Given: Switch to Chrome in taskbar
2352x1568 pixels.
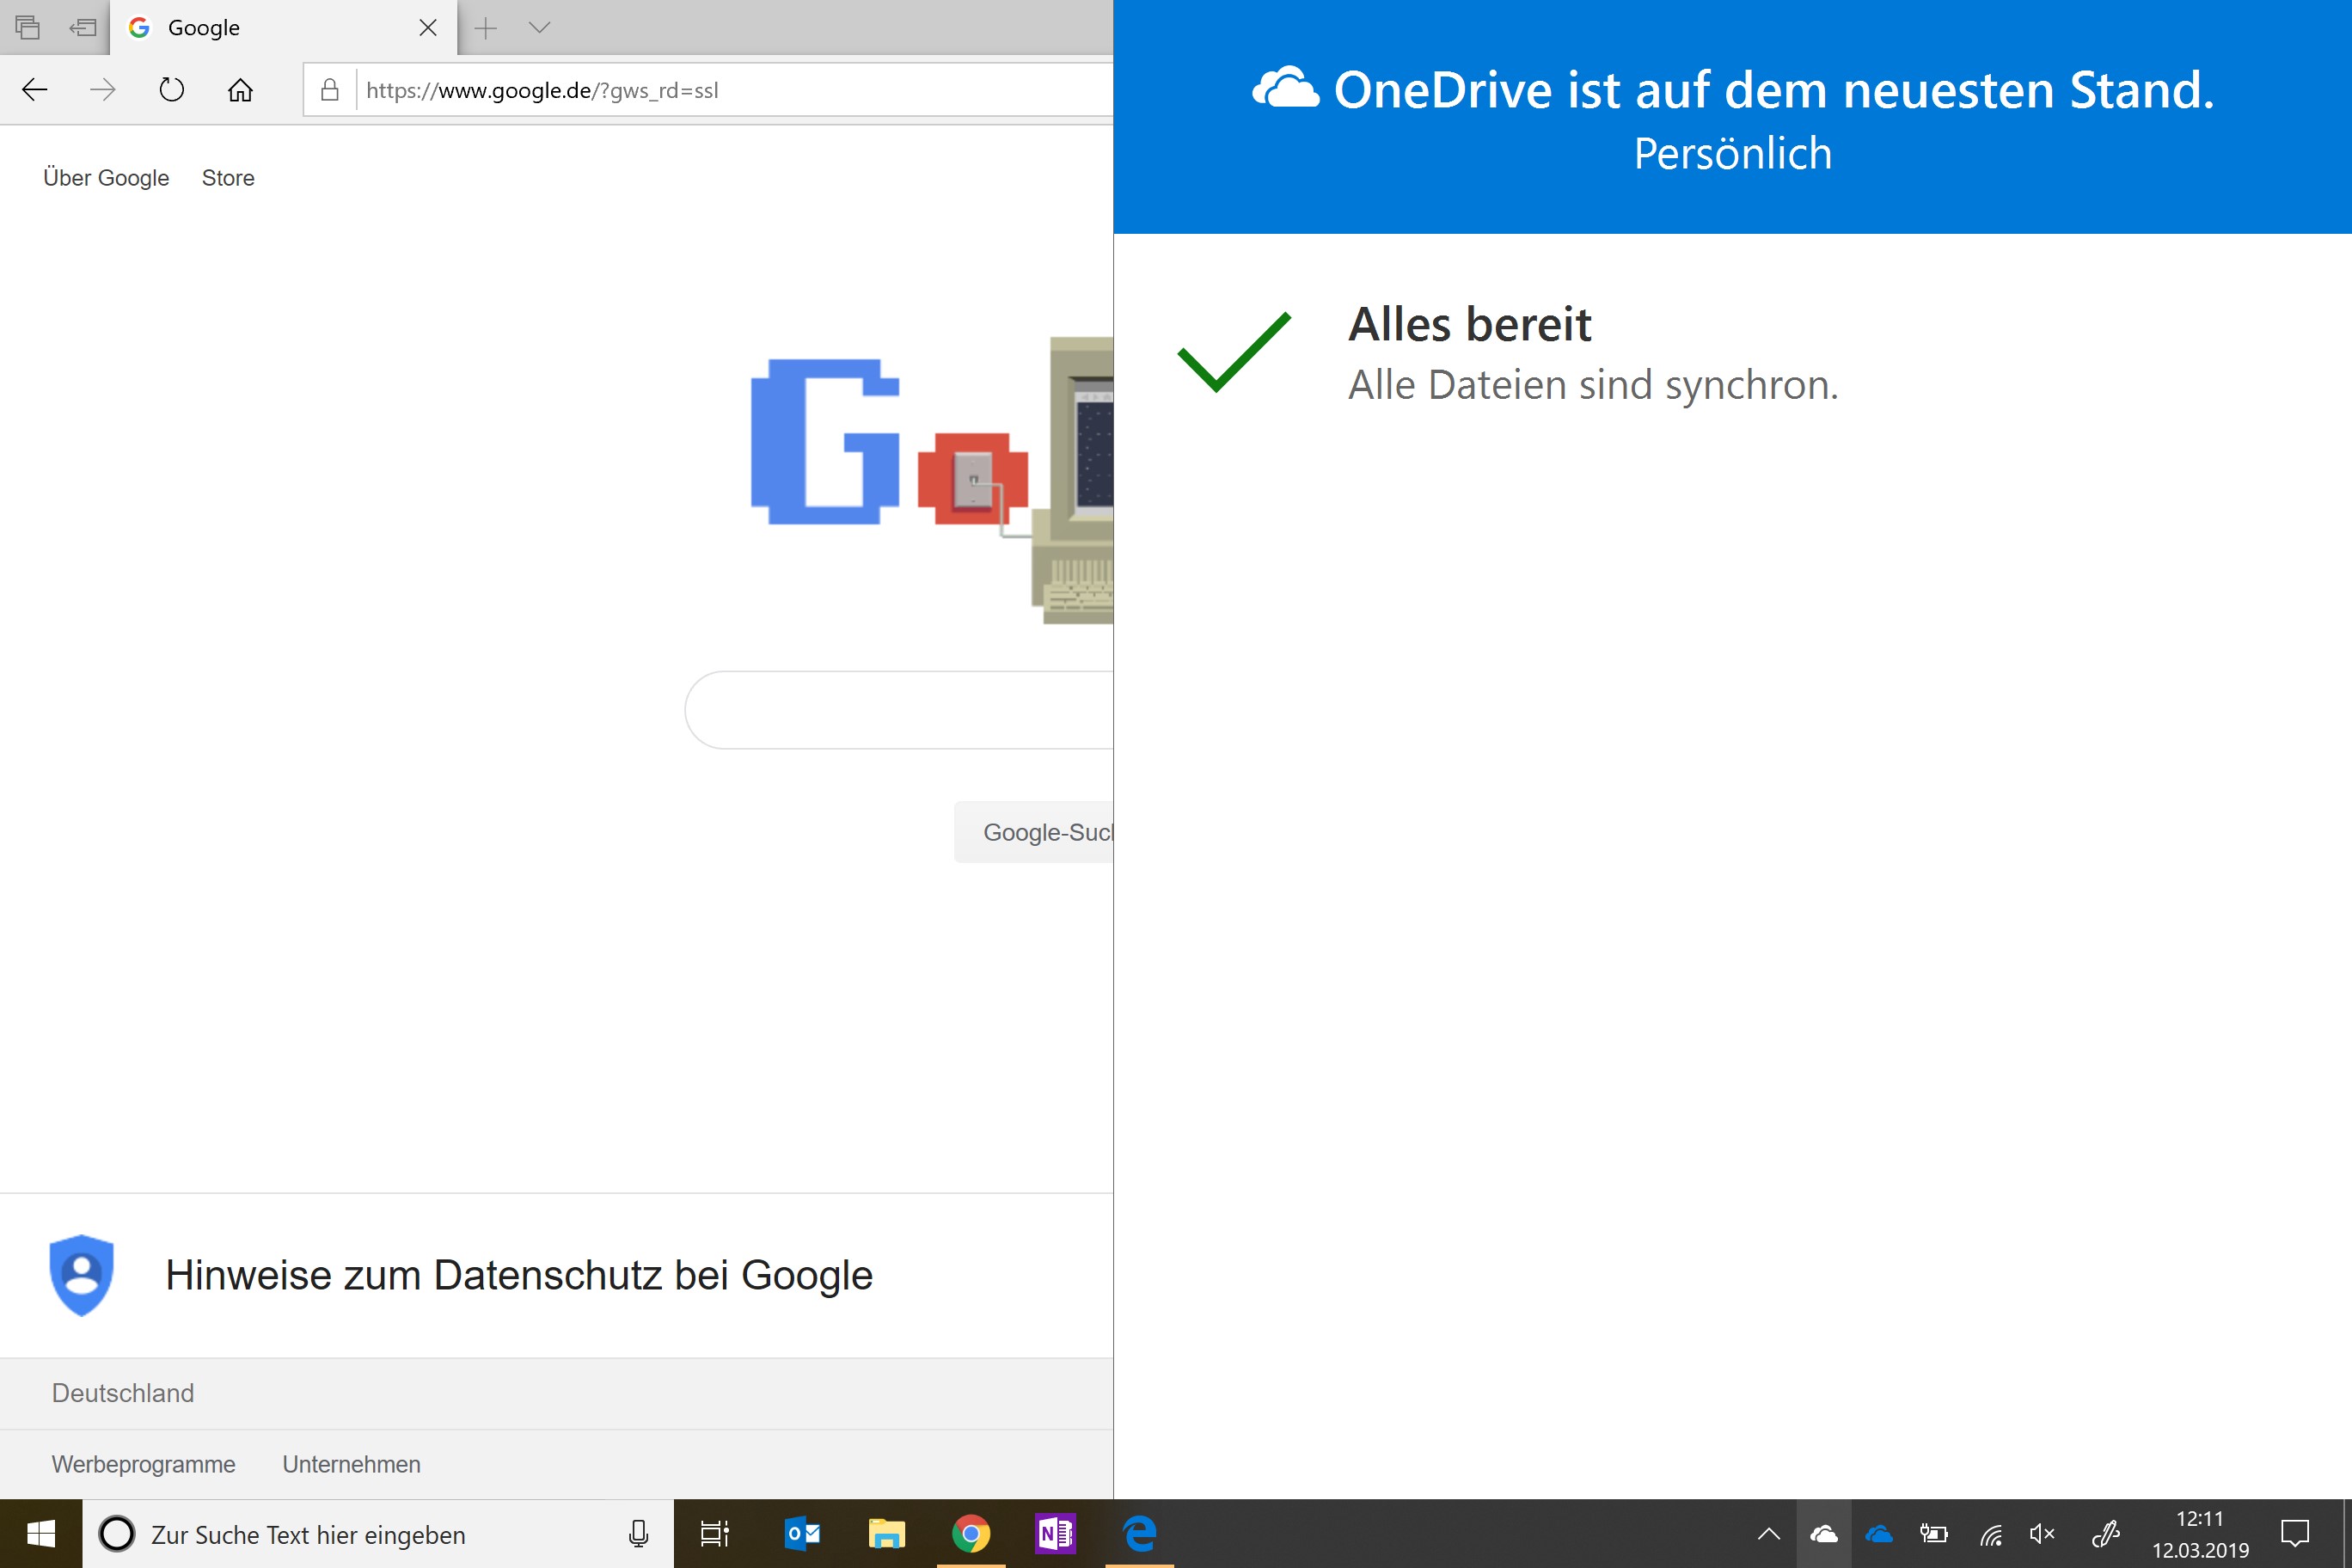Looking at the screenshot, I should point(970,1533).
